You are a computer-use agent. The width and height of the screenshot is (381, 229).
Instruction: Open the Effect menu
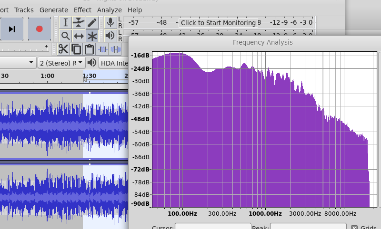(82, 10)
